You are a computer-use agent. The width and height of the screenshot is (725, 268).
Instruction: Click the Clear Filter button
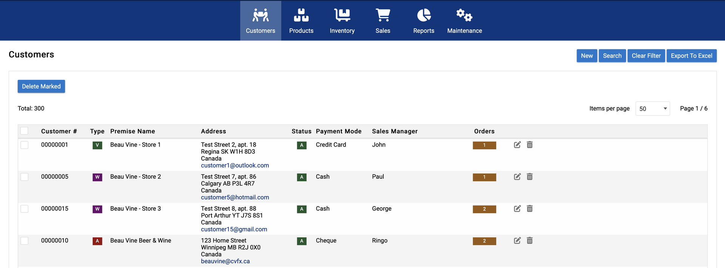[646, 56]
